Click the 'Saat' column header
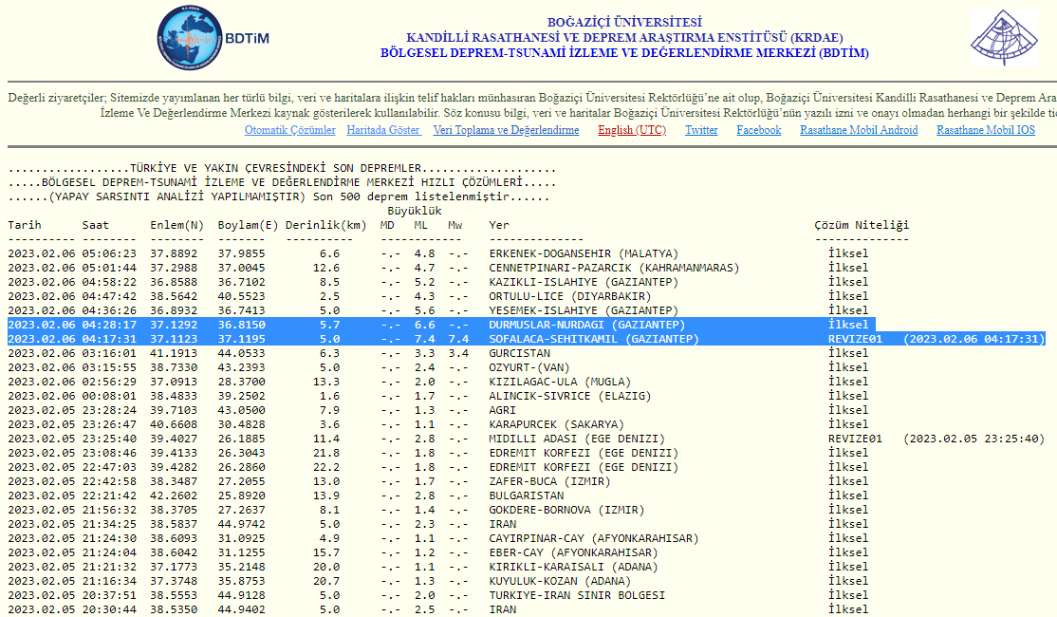This screenshot has height=617, width=1057. 96,225
